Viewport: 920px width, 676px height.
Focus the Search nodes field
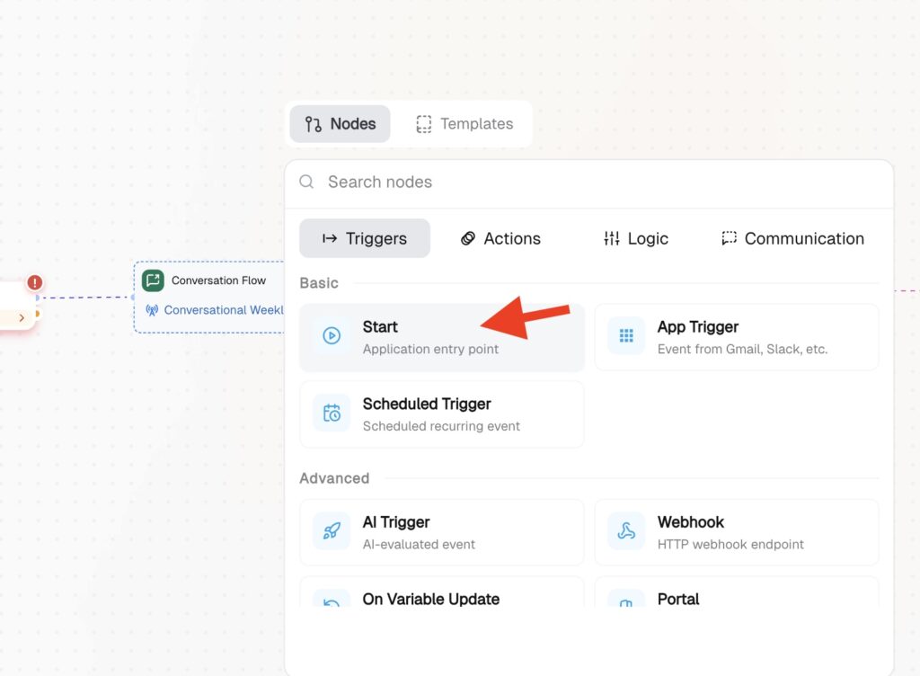pos(589,182)
